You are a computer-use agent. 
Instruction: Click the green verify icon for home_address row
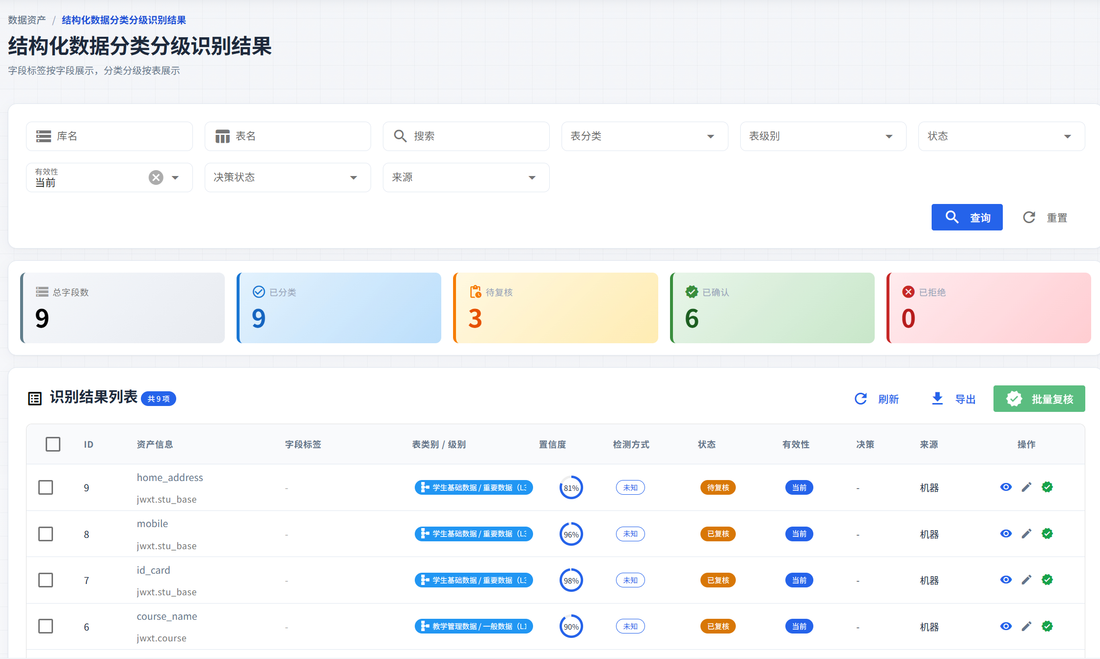click(1047, 487)
